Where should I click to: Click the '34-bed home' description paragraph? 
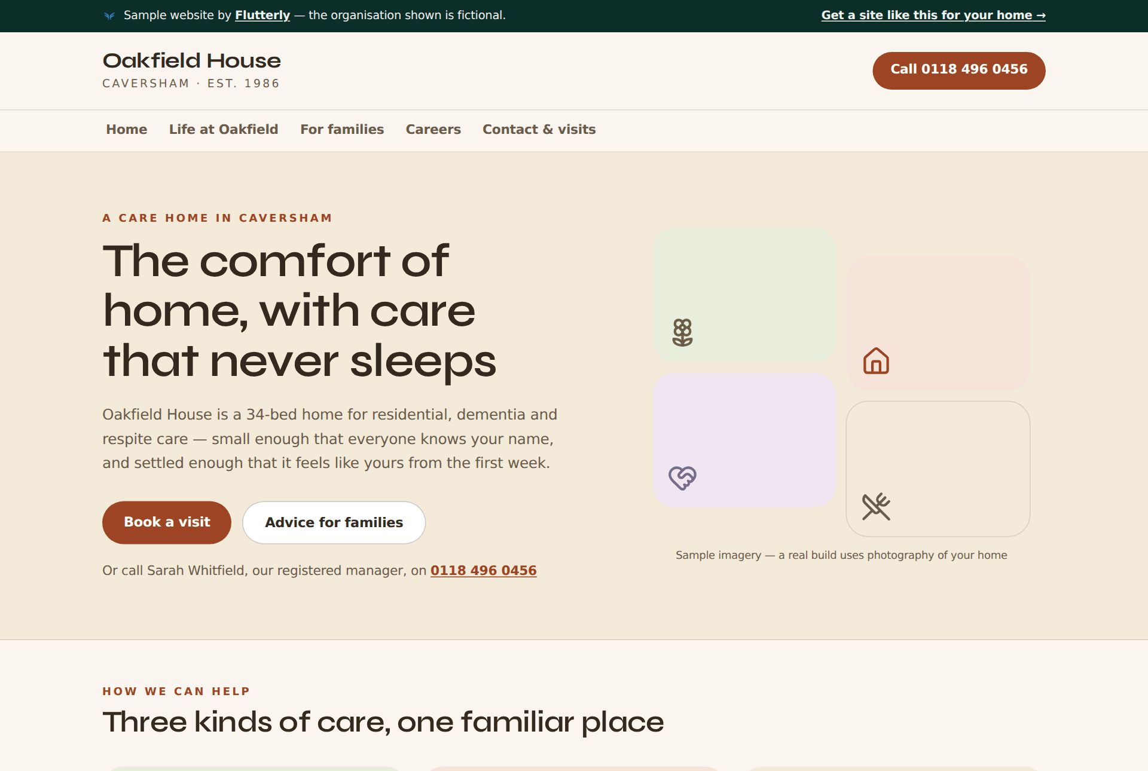pos(329,439)
